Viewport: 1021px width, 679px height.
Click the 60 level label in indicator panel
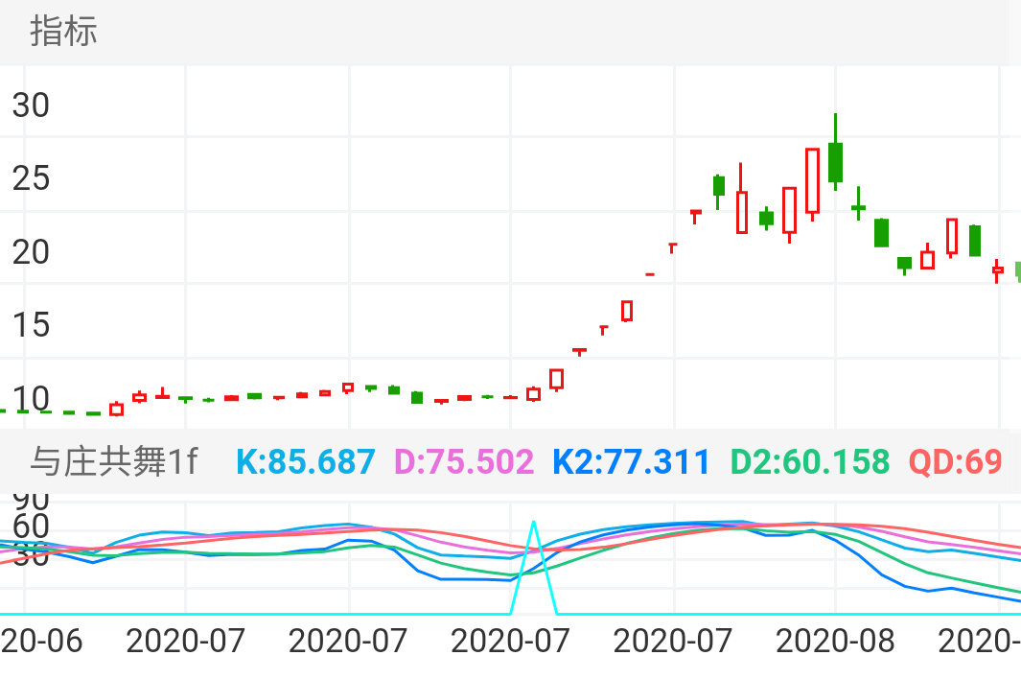click(31, 527)
